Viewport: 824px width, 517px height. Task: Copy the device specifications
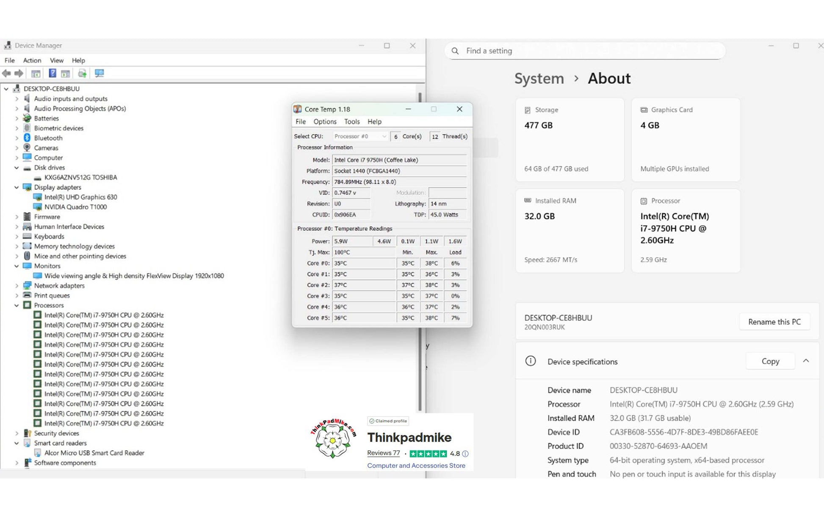pyautogui.click(x=770, y=361)
